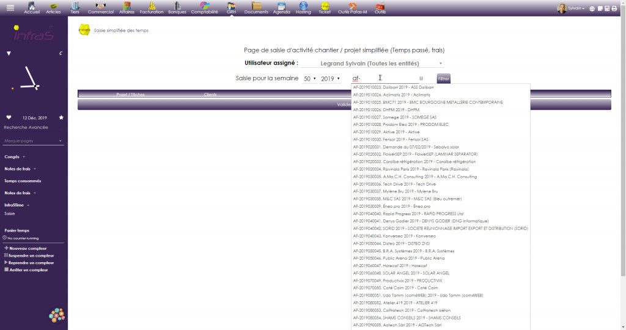The image size is (626, 330).
Task: Select AF-2019010027, Somege 2019 suggestion
Action: point(440,117)
